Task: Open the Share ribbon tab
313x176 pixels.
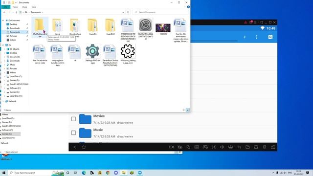Action: (25, 7)
